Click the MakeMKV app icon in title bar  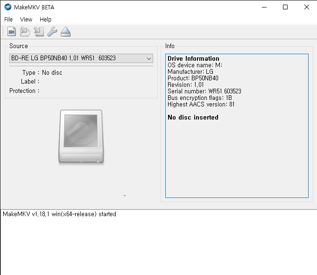8,7
